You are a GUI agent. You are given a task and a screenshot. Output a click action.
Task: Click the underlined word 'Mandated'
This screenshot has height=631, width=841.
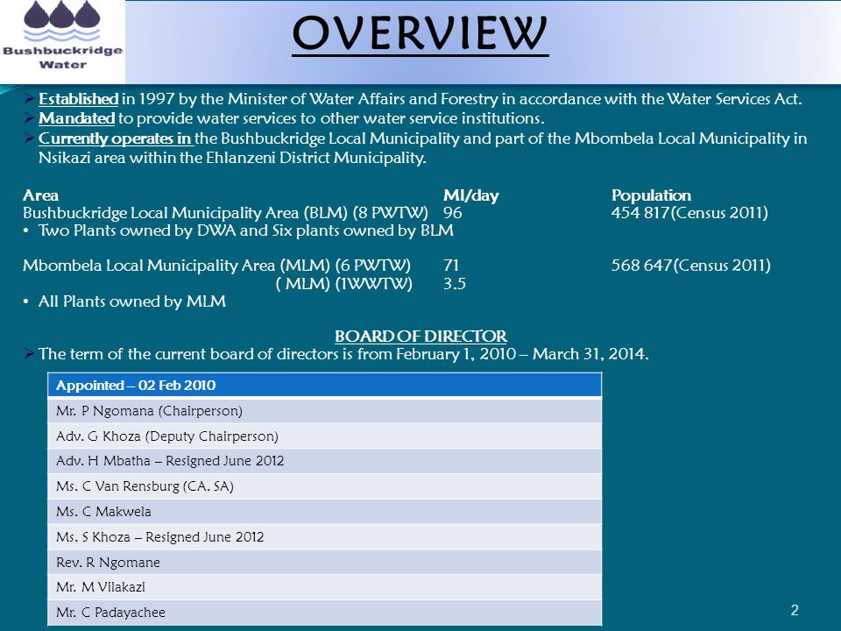[77, 118]
